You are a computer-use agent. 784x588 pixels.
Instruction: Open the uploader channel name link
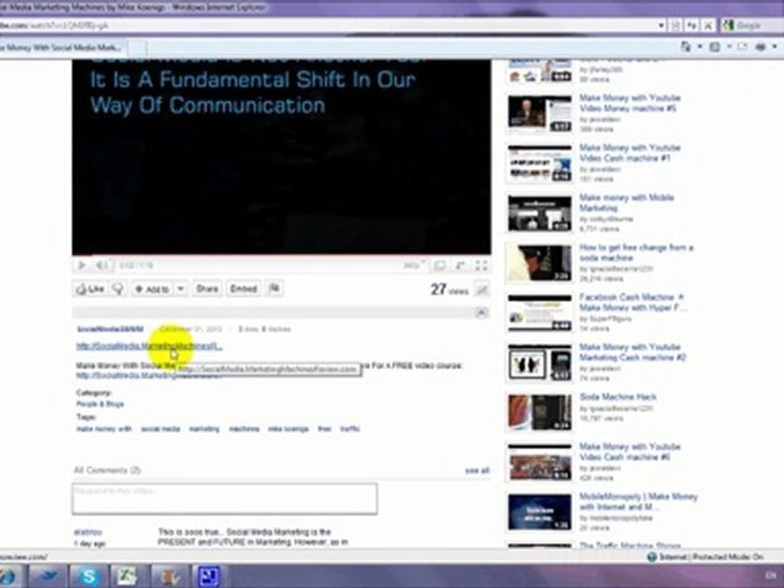[110, 329]
